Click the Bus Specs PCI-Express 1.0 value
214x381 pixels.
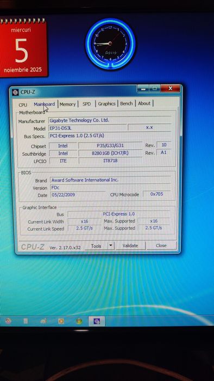[x=110, y=136]
